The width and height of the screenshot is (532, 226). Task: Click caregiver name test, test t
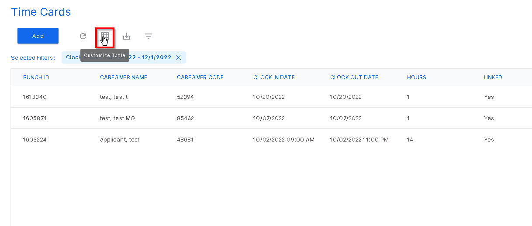(x=114, y=97)
